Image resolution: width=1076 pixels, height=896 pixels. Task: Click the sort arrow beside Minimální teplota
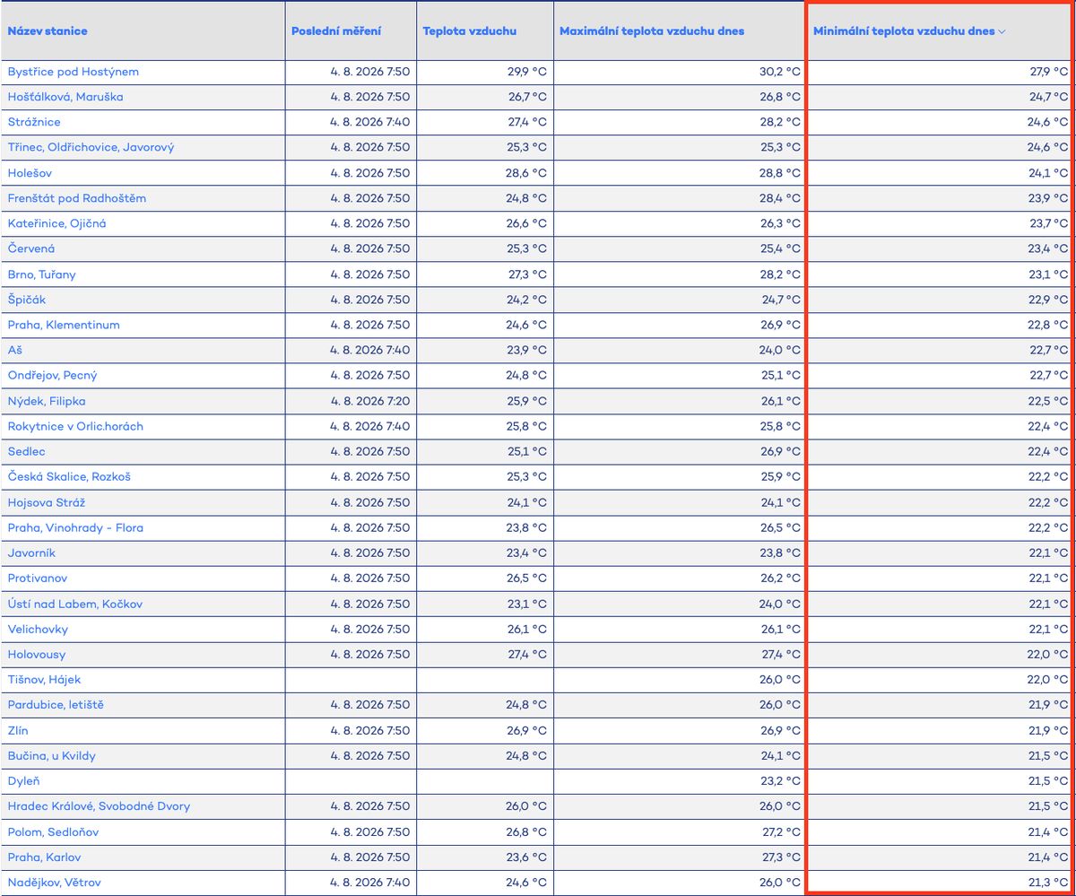(x=1002, y=31)
